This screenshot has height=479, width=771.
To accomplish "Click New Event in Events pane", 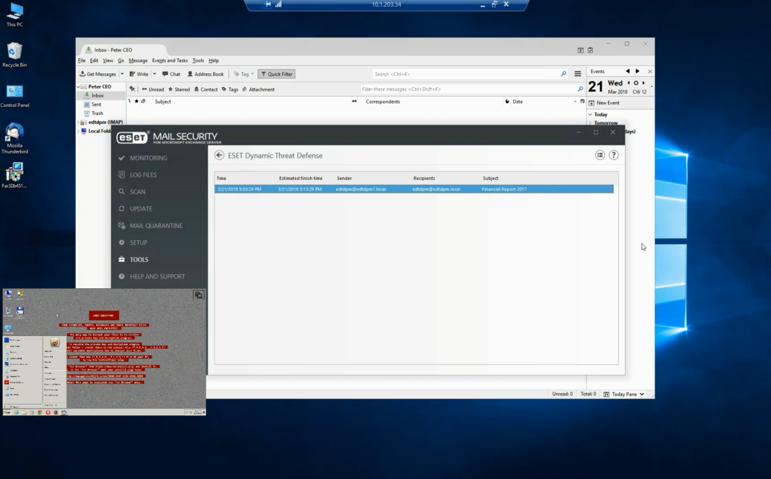I will coord(604,103).
